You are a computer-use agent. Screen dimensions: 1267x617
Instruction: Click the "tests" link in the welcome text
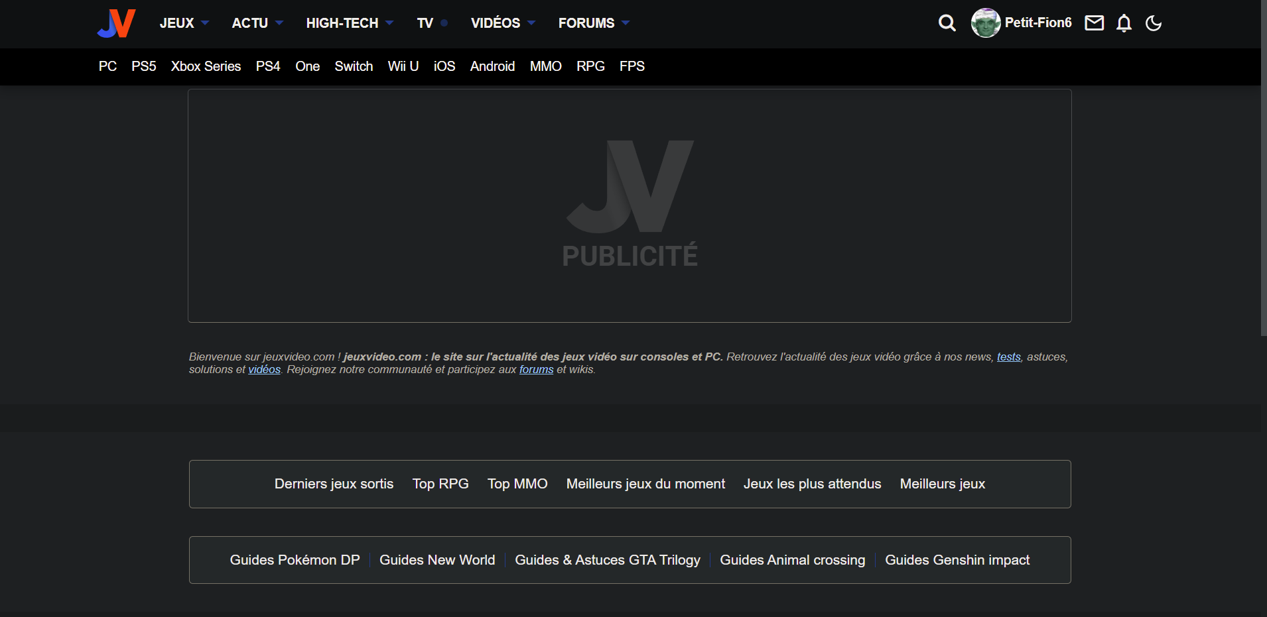pyautogui.click(x=1008, y=357)
